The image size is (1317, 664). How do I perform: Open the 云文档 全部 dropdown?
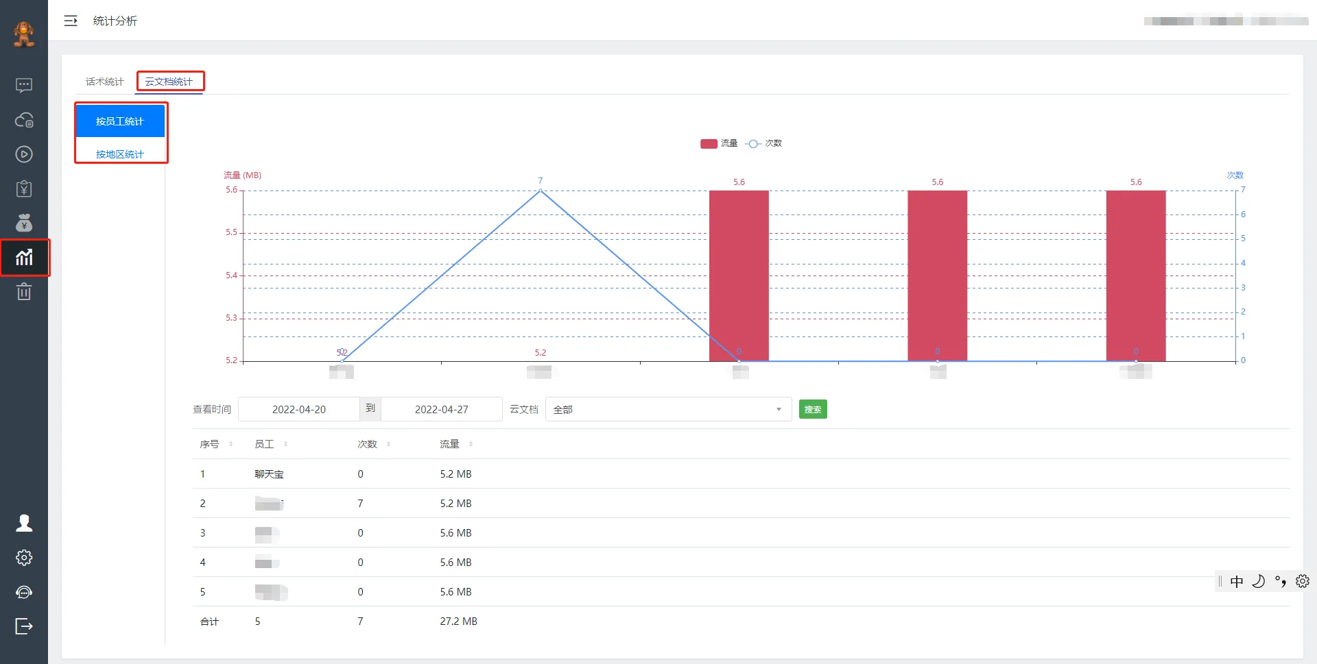point(669,409)
